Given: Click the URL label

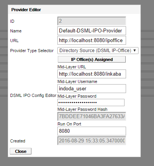Looking at the screenshot, I should [14, 41].
